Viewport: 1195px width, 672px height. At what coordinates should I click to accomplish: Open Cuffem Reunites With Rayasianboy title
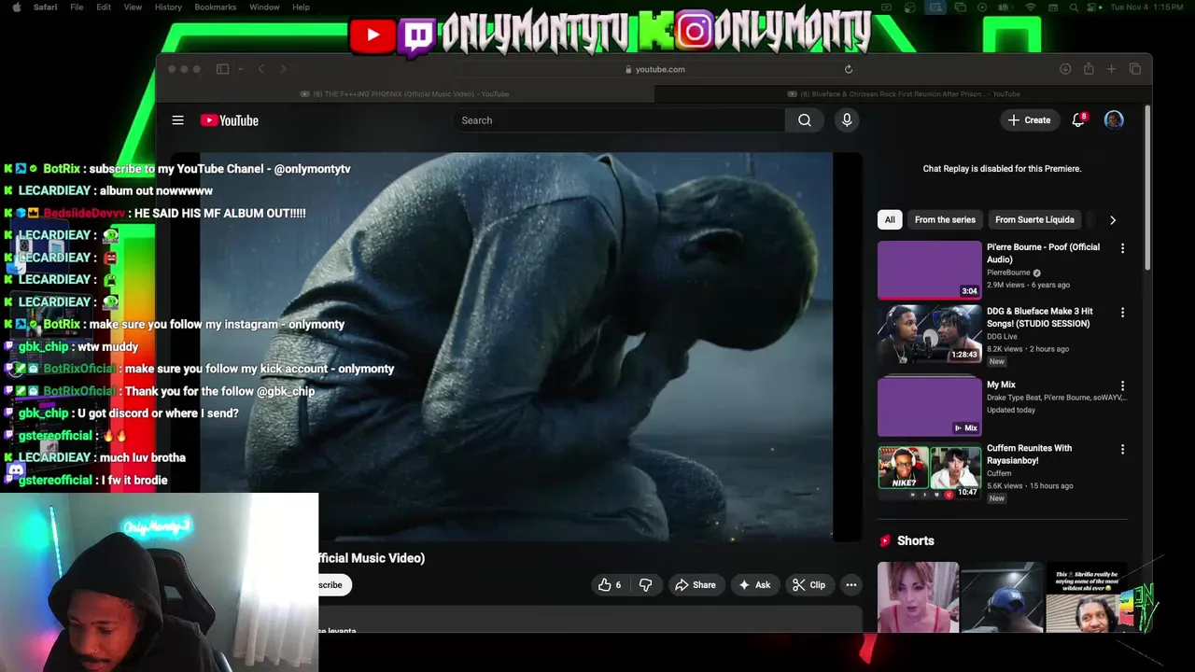click(x=1029, y=455)
